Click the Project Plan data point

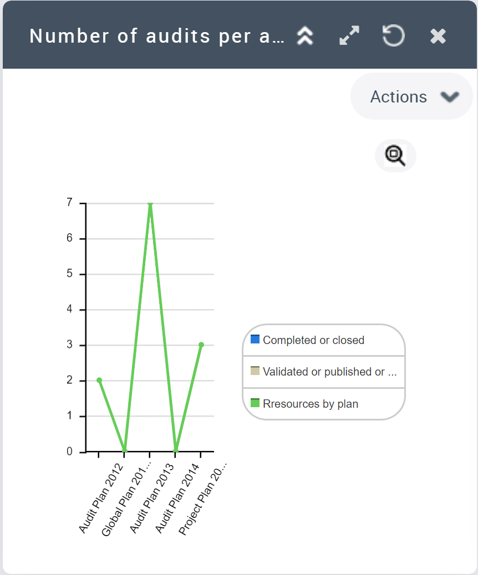pyautogui.click(x=201, y=345)
